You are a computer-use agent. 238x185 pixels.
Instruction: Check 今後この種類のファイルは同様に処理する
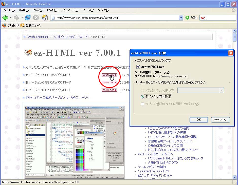(x=142, y=104)
